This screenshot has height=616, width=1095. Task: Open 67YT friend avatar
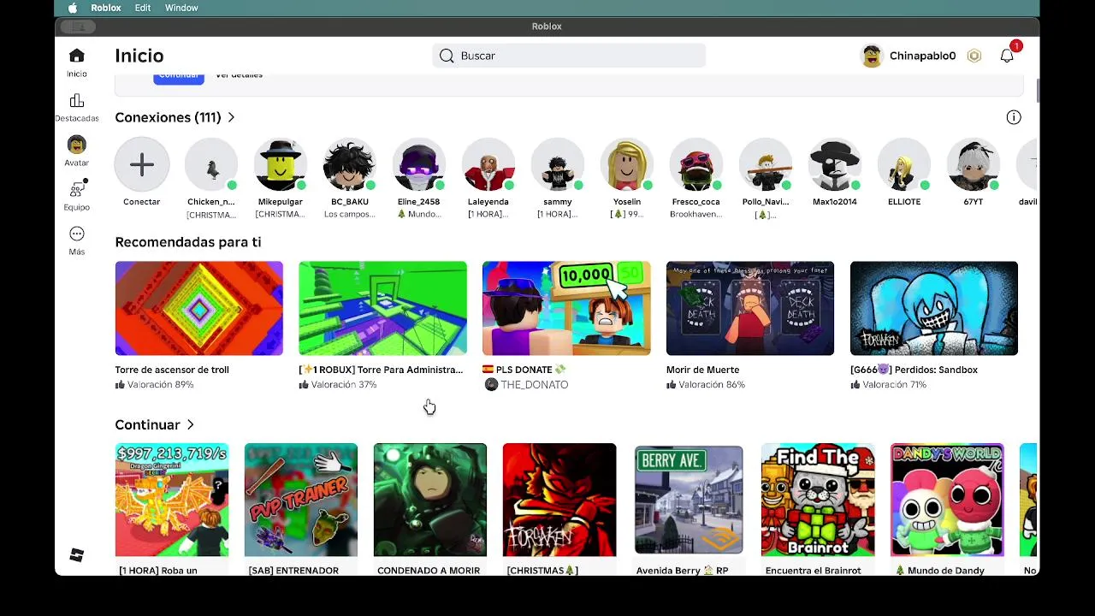[974, 164]
